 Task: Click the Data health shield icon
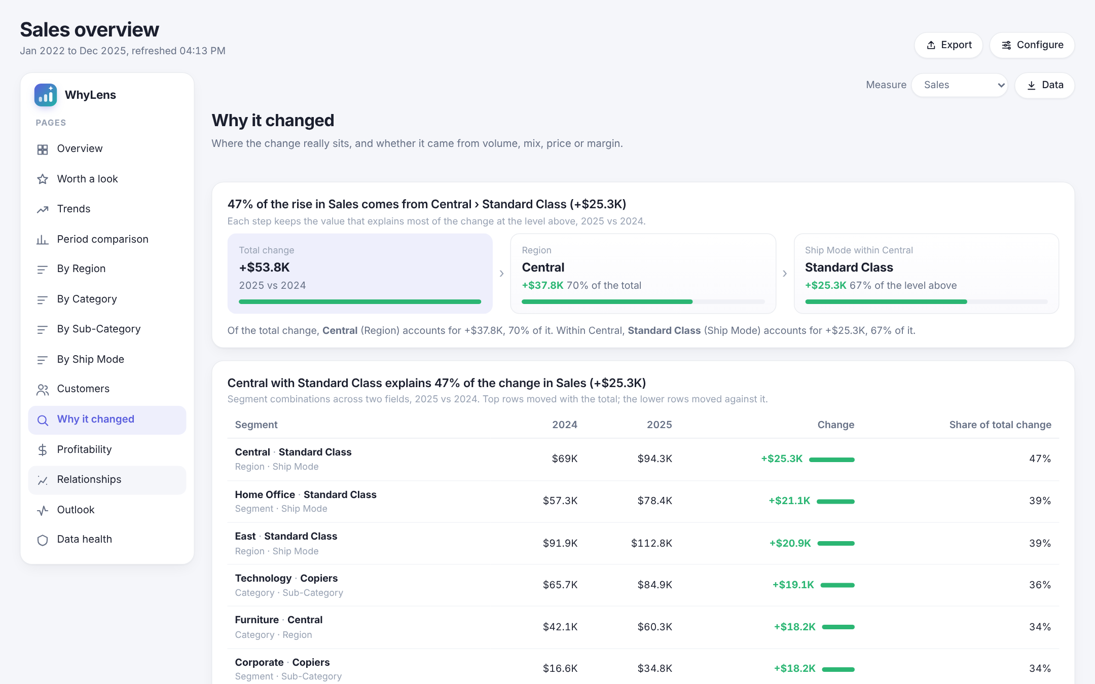click(43, 540)
